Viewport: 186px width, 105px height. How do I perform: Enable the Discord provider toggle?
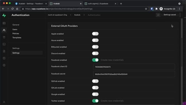tap(95, 53)
